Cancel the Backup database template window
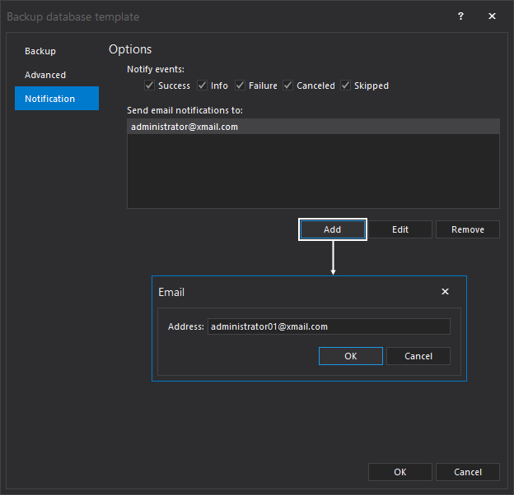514x495 pixels. coord(467,472)
